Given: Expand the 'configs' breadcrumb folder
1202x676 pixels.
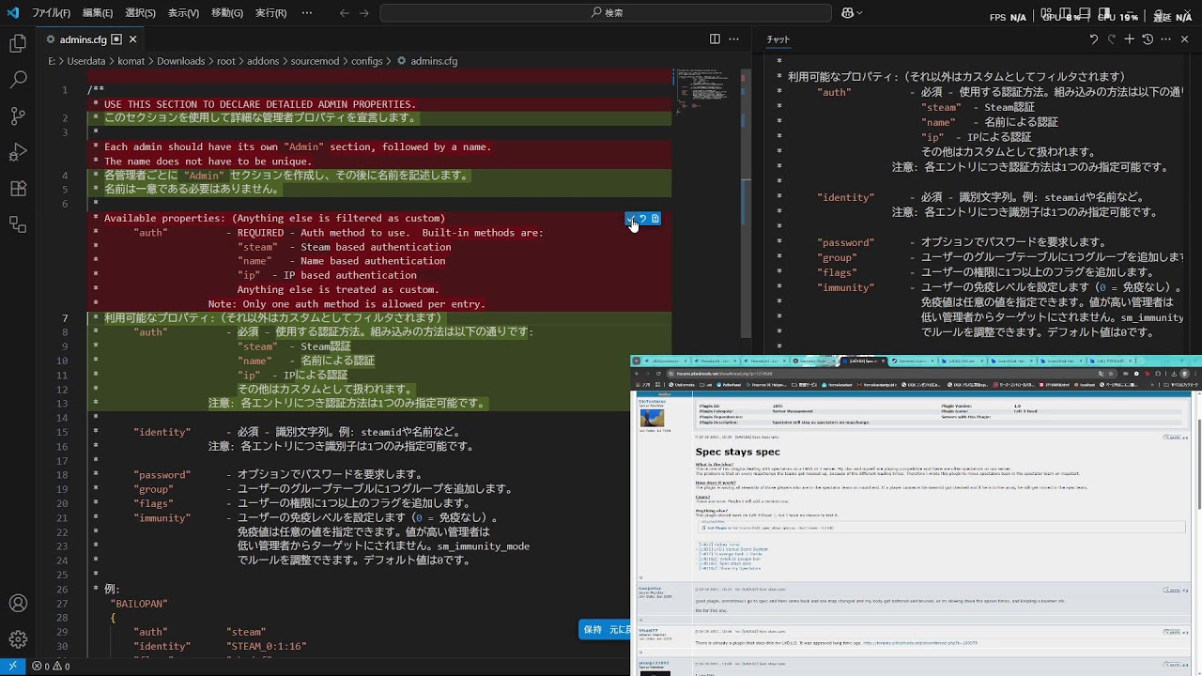Looking at the screenshot, I should pos(366,61).
